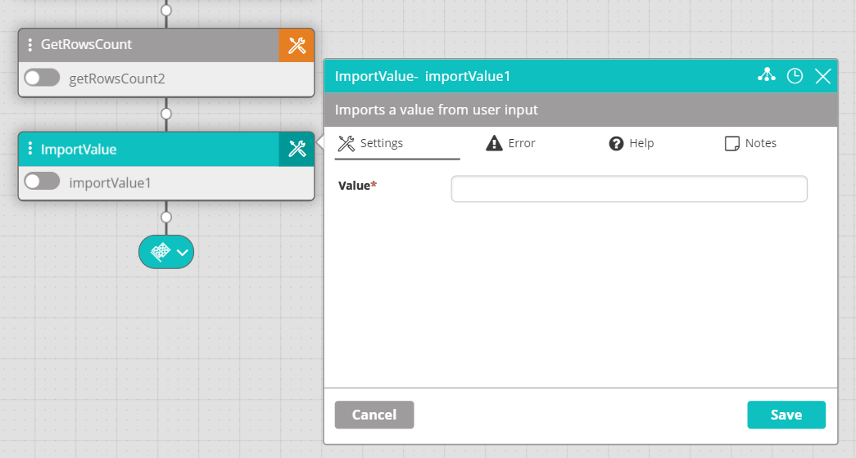Screen dimensions: 856x458
Task: Enable the importValue1 toggle switch
Action: [x=42, y=182]
